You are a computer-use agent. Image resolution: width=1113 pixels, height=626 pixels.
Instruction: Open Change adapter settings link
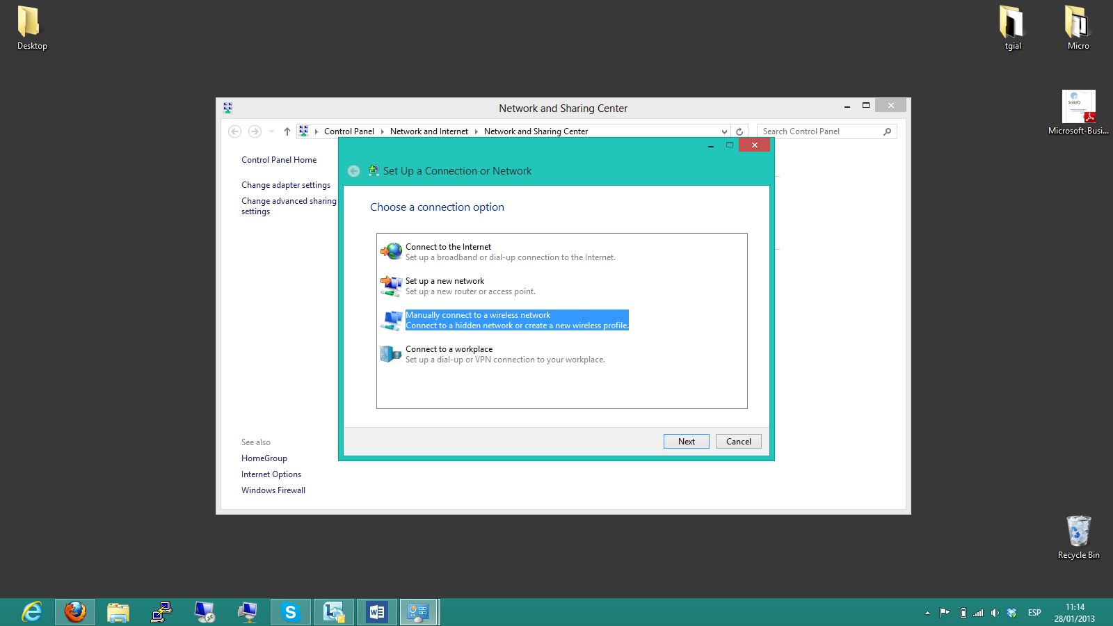pyautogui.click(x=286, y=185)
